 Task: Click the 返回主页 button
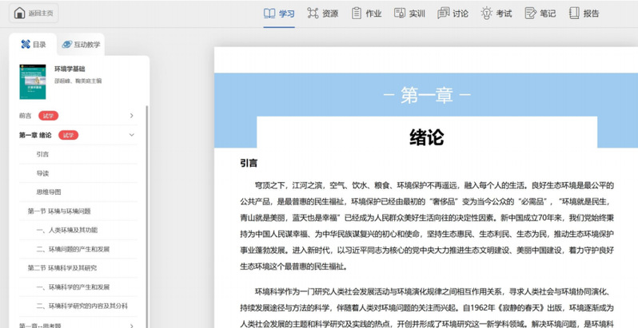point(34,13)
